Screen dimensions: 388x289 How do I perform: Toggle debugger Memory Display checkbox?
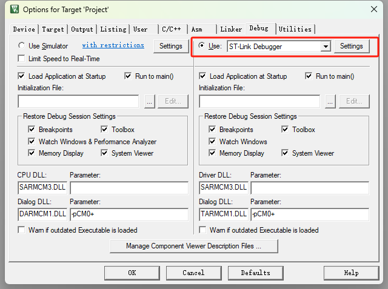212,153
